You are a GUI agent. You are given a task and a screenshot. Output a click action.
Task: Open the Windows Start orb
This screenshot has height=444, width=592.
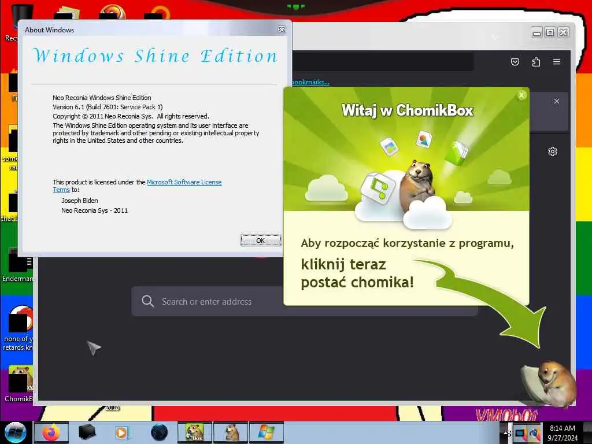point(16,432)
